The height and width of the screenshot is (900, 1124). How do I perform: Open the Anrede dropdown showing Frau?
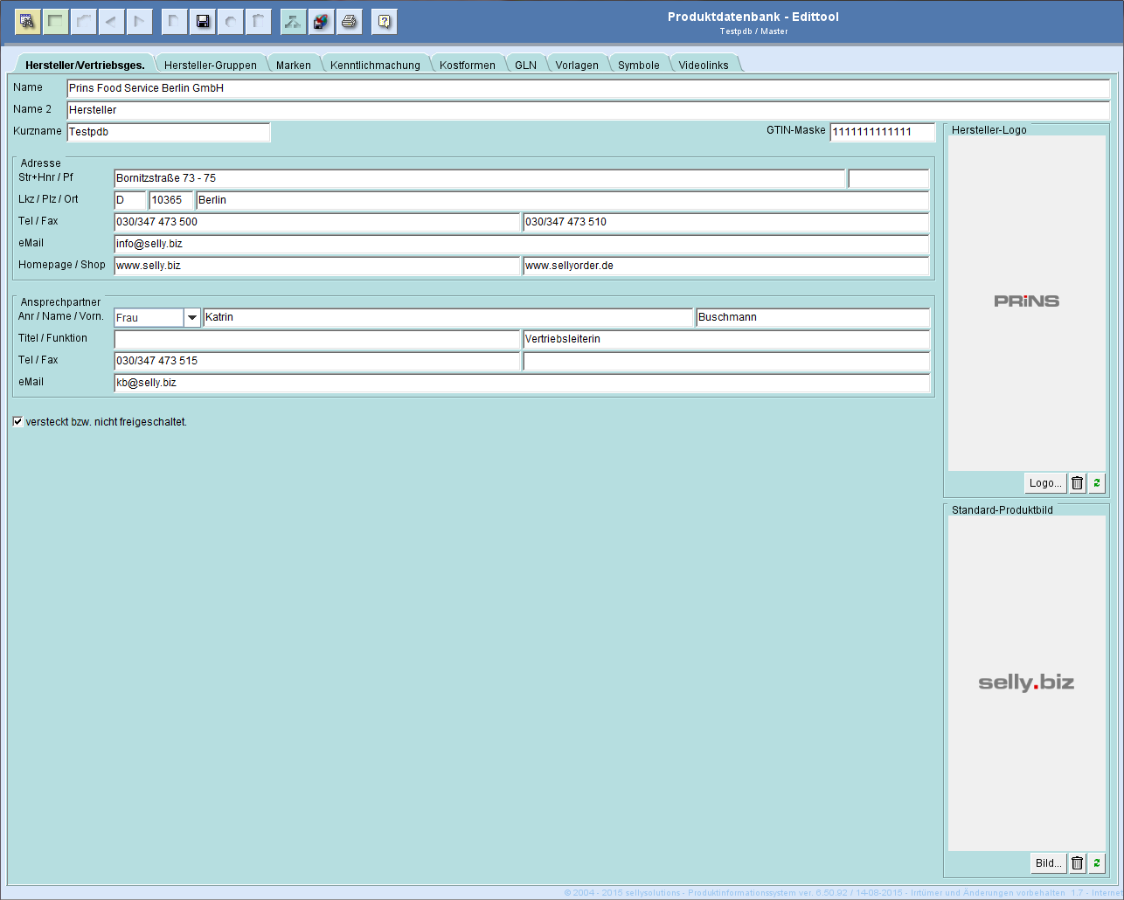pos(192,318)
